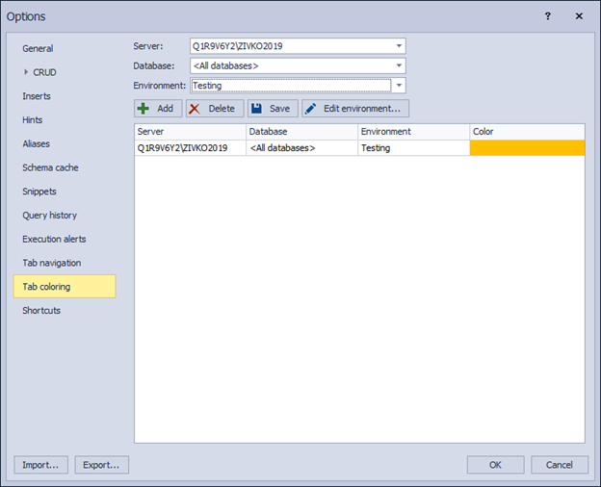Go to the Aliases options page
Viewport: 601px width, 487px height.
tap(36, 143)
